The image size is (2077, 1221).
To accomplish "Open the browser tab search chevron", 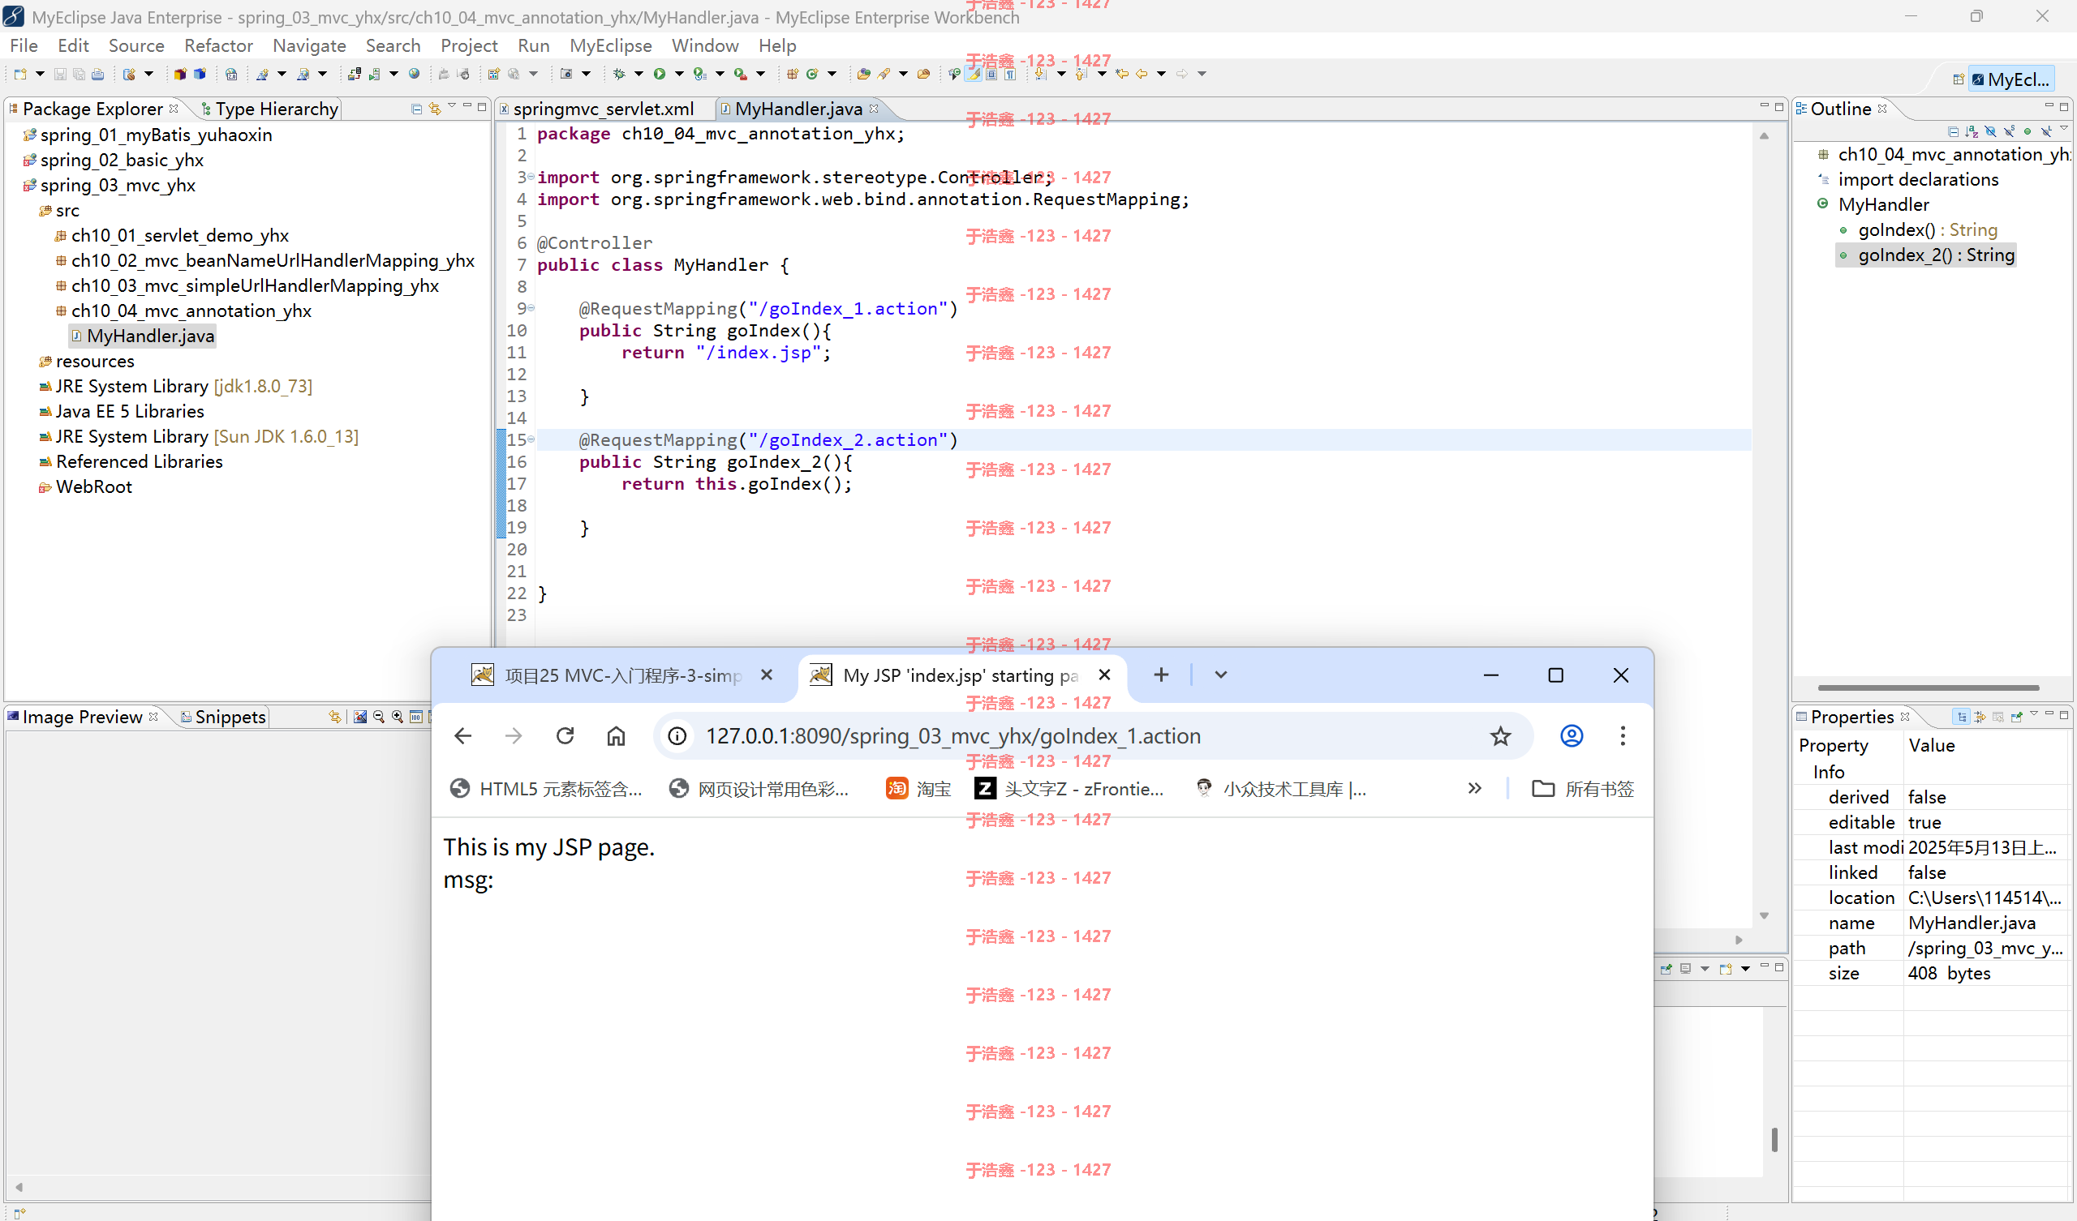I will [x=1221, y=675].
